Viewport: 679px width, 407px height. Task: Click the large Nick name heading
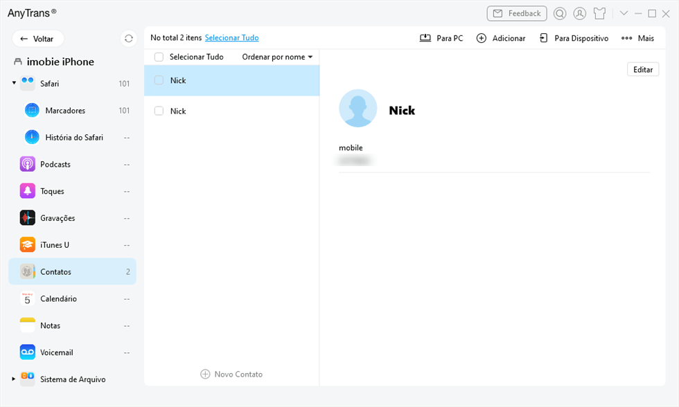pyautogui.click(x=402, y=110)
